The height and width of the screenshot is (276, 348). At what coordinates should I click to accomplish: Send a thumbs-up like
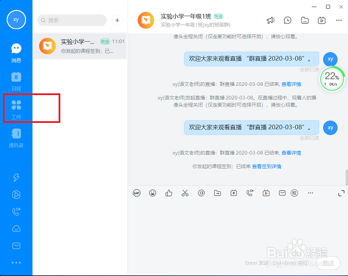(x=169, y=193)
